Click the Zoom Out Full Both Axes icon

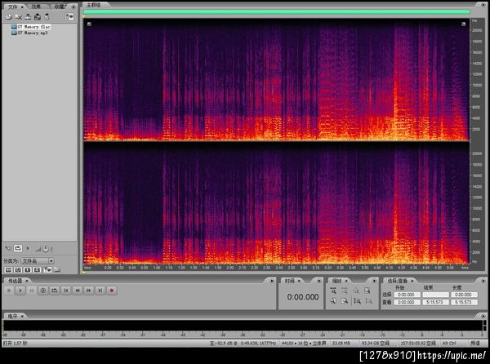(356, 291)
